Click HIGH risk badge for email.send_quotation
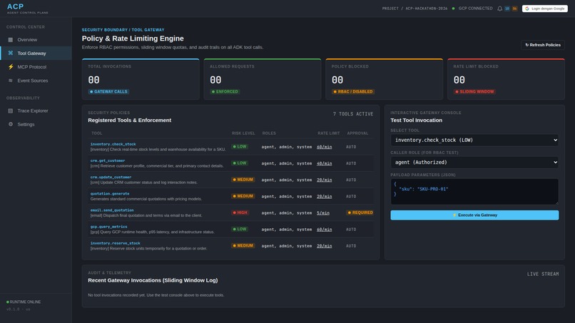The height and width of the screenshot is (323, 575). pos(240,212)
